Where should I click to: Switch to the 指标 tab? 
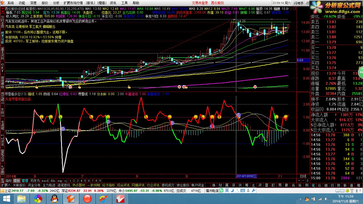(x=9, y=181)
